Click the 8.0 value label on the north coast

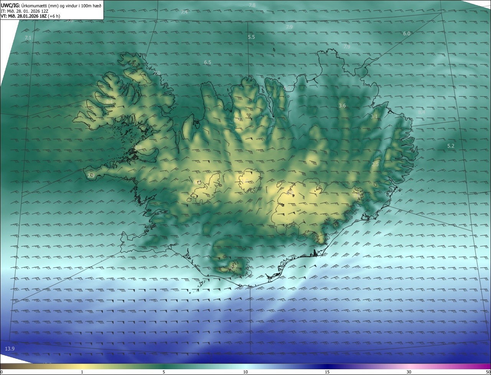click(287, 88)
